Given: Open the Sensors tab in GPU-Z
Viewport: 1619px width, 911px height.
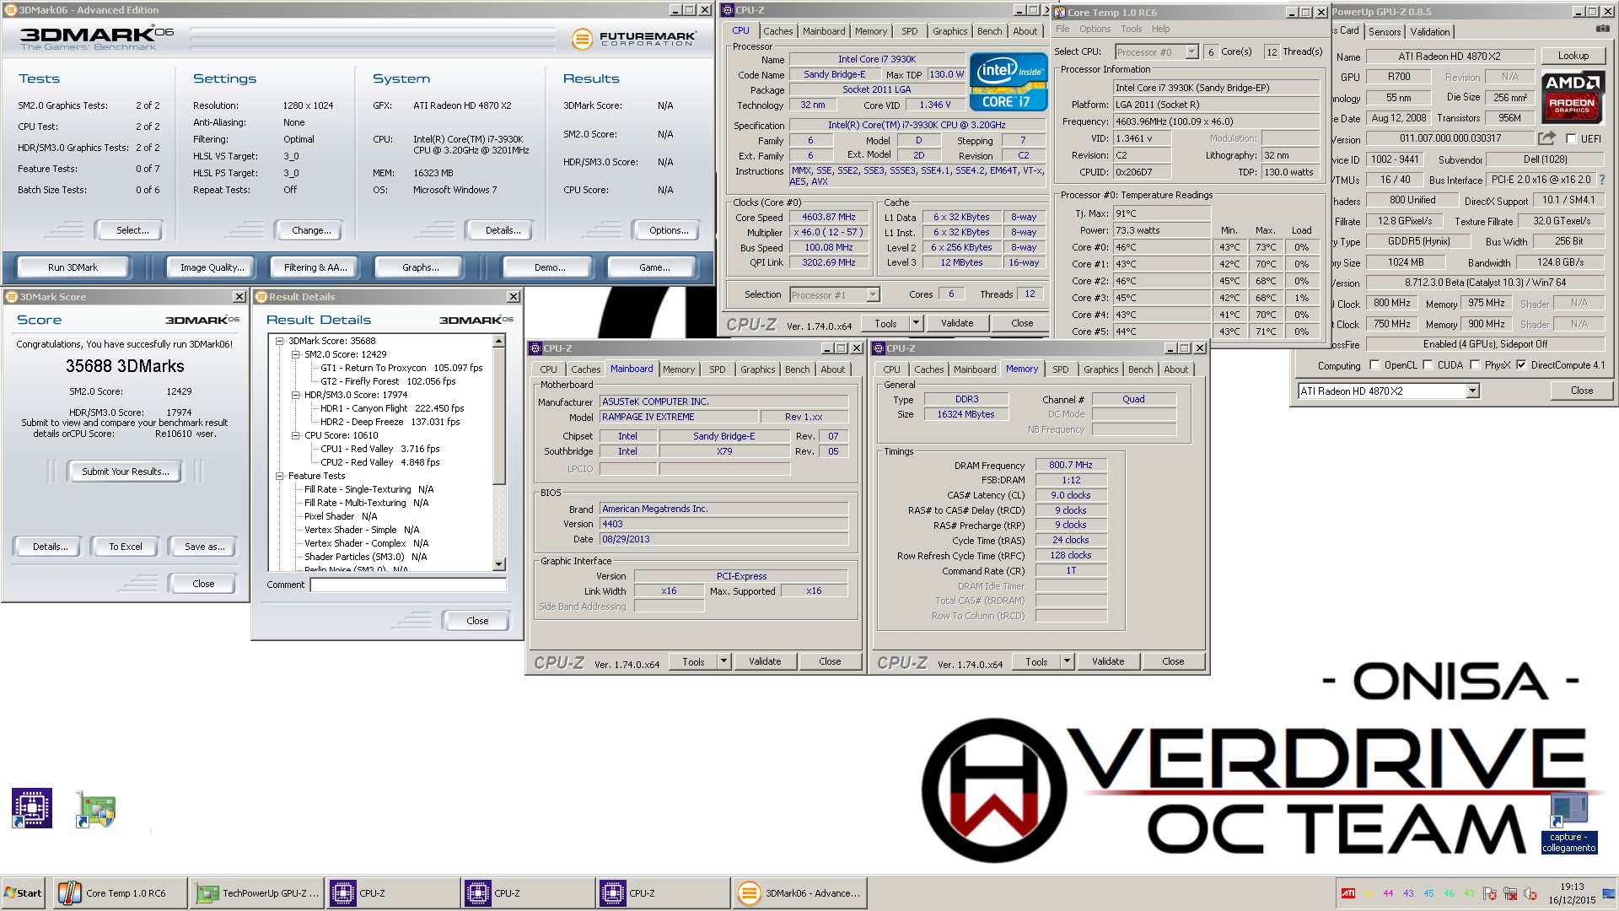Looking at the screenshot, I should point(1385,32).
